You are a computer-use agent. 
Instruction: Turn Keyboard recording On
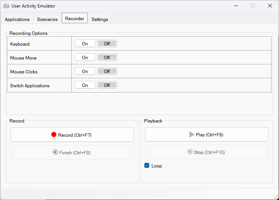[x=85, y=43]
